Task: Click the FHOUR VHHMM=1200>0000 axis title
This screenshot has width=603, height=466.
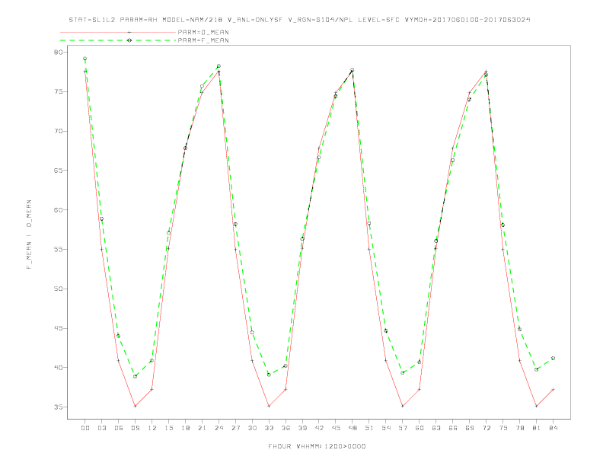Action: pyautogui.click(x=317, y=446)
